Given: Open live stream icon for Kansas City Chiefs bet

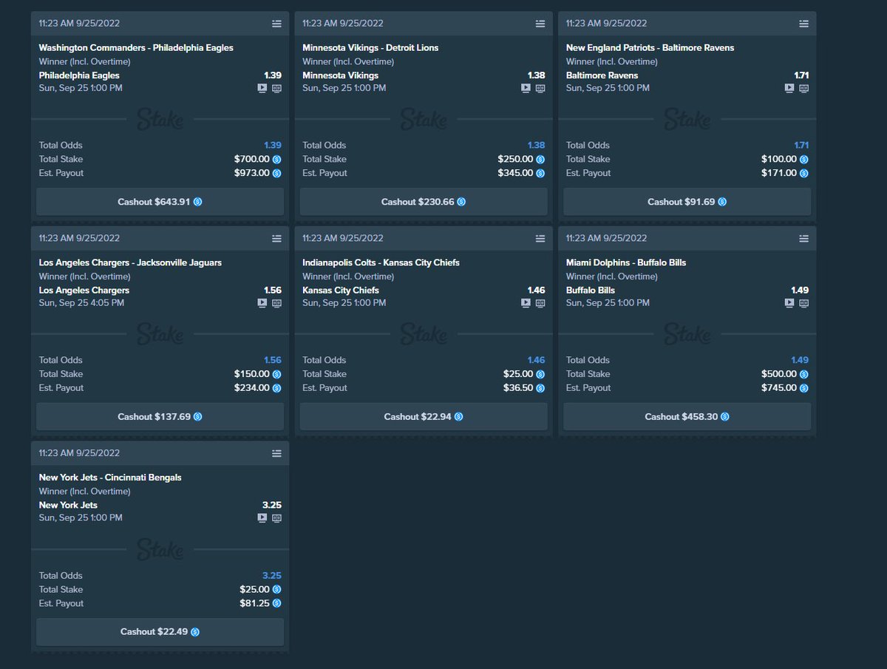Looking at the screenshot, I should tap(526, 303).
